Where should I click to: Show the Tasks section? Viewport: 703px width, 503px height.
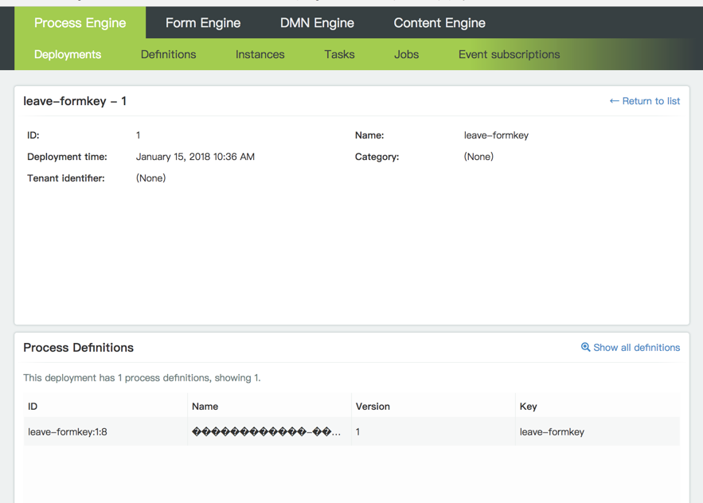339,54
